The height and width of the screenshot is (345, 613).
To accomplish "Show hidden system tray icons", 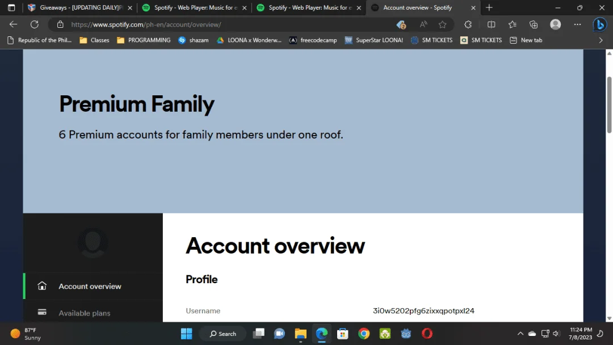I will click(520, 334).
